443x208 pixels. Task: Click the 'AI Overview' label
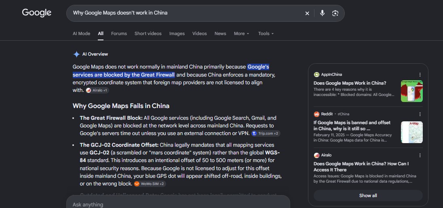coord(95,54)
